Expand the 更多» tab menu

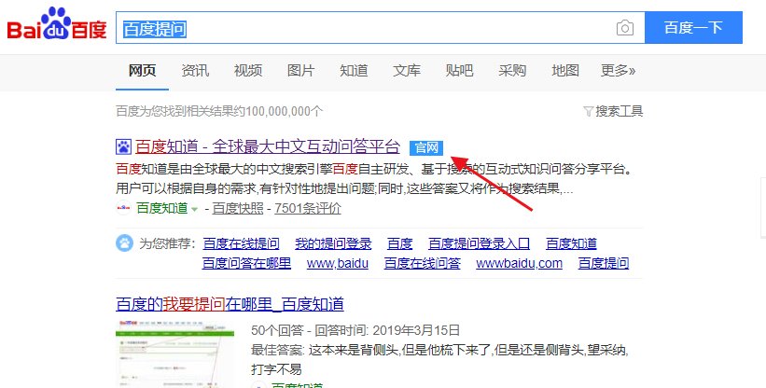(x=618, y=71)
